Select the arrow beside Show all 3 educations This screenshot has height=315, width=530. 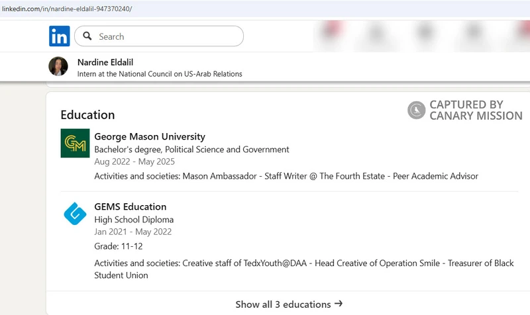click(x=339, y=304)
